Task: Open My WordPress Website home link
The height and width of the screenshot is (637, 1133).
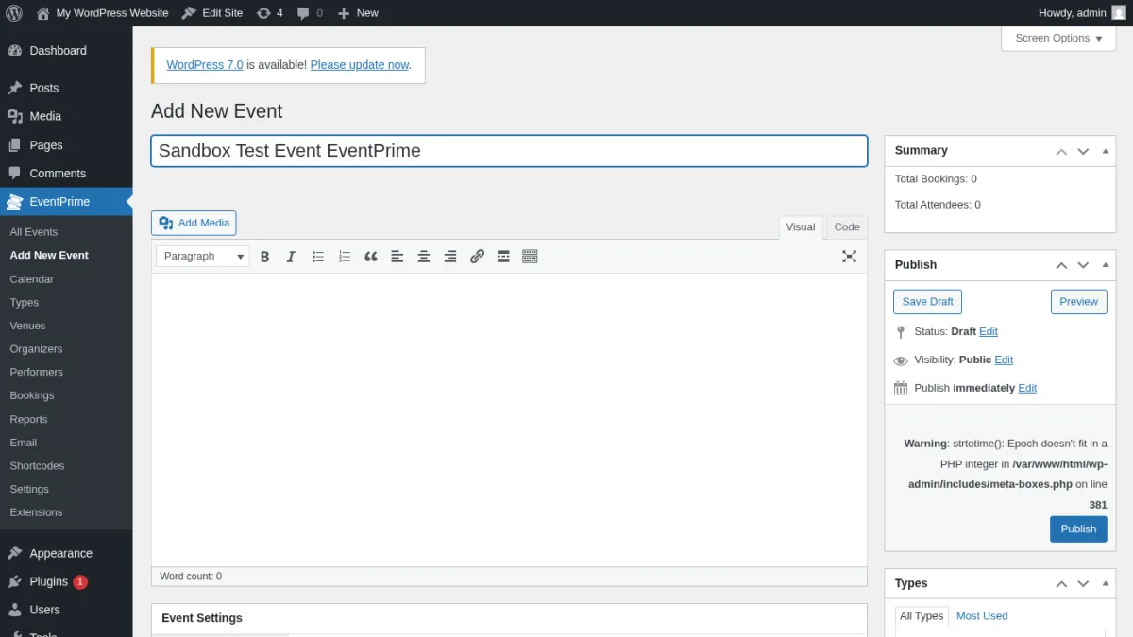Action: [x=102, y=13]
